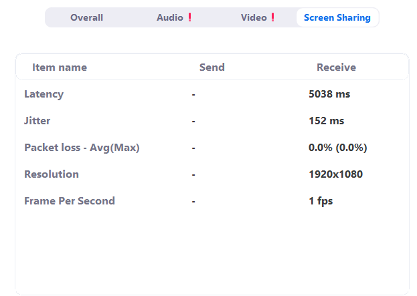Click the Frame Per Second label

70,201
